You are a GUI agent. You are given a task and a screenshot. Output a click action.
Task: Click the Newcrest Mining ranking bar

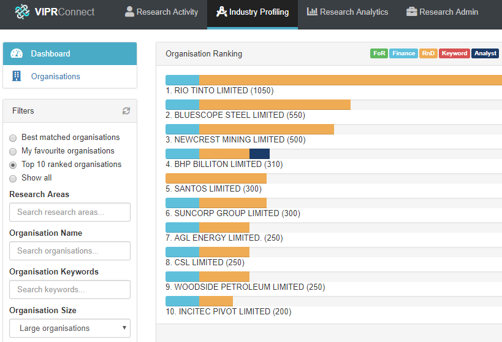coord(249,129)
